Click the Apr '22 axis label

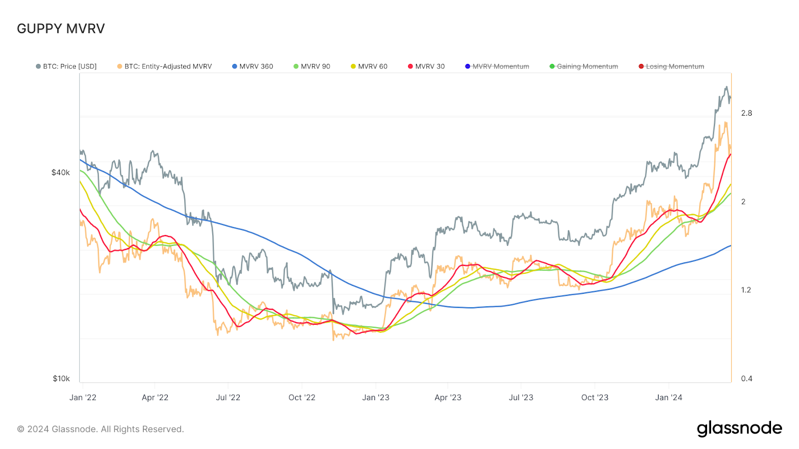tap(155, 398)
